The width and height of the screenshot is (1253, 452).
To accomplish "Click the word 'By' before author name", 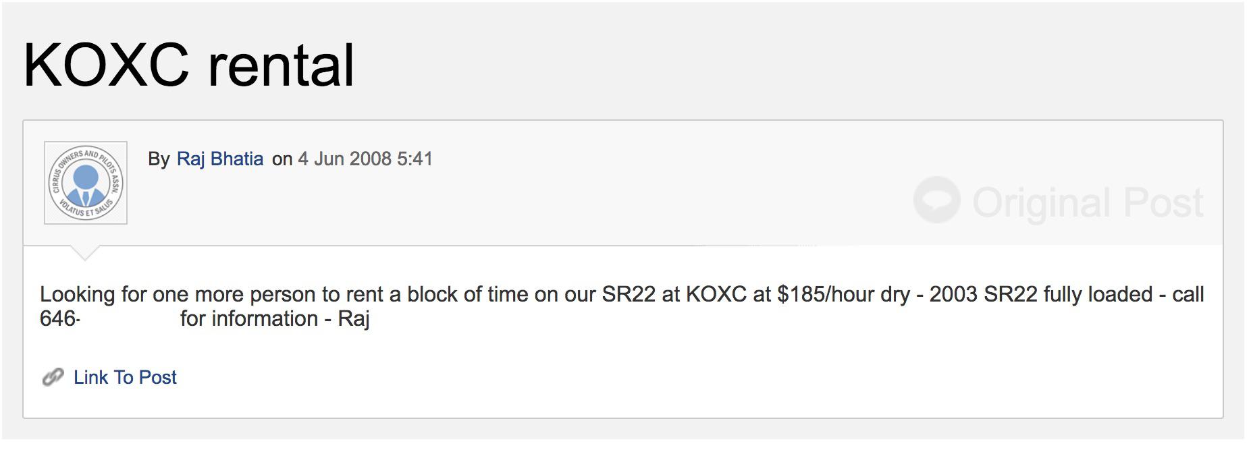I will (x=159, y=159).
